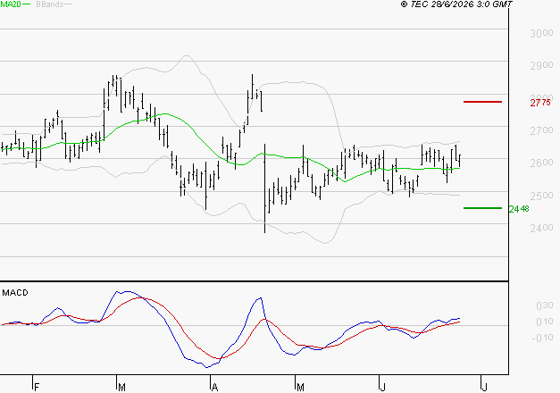The image size is (560, 393).
Task: Click the MA20 legend label
Action: pos(11,4)
